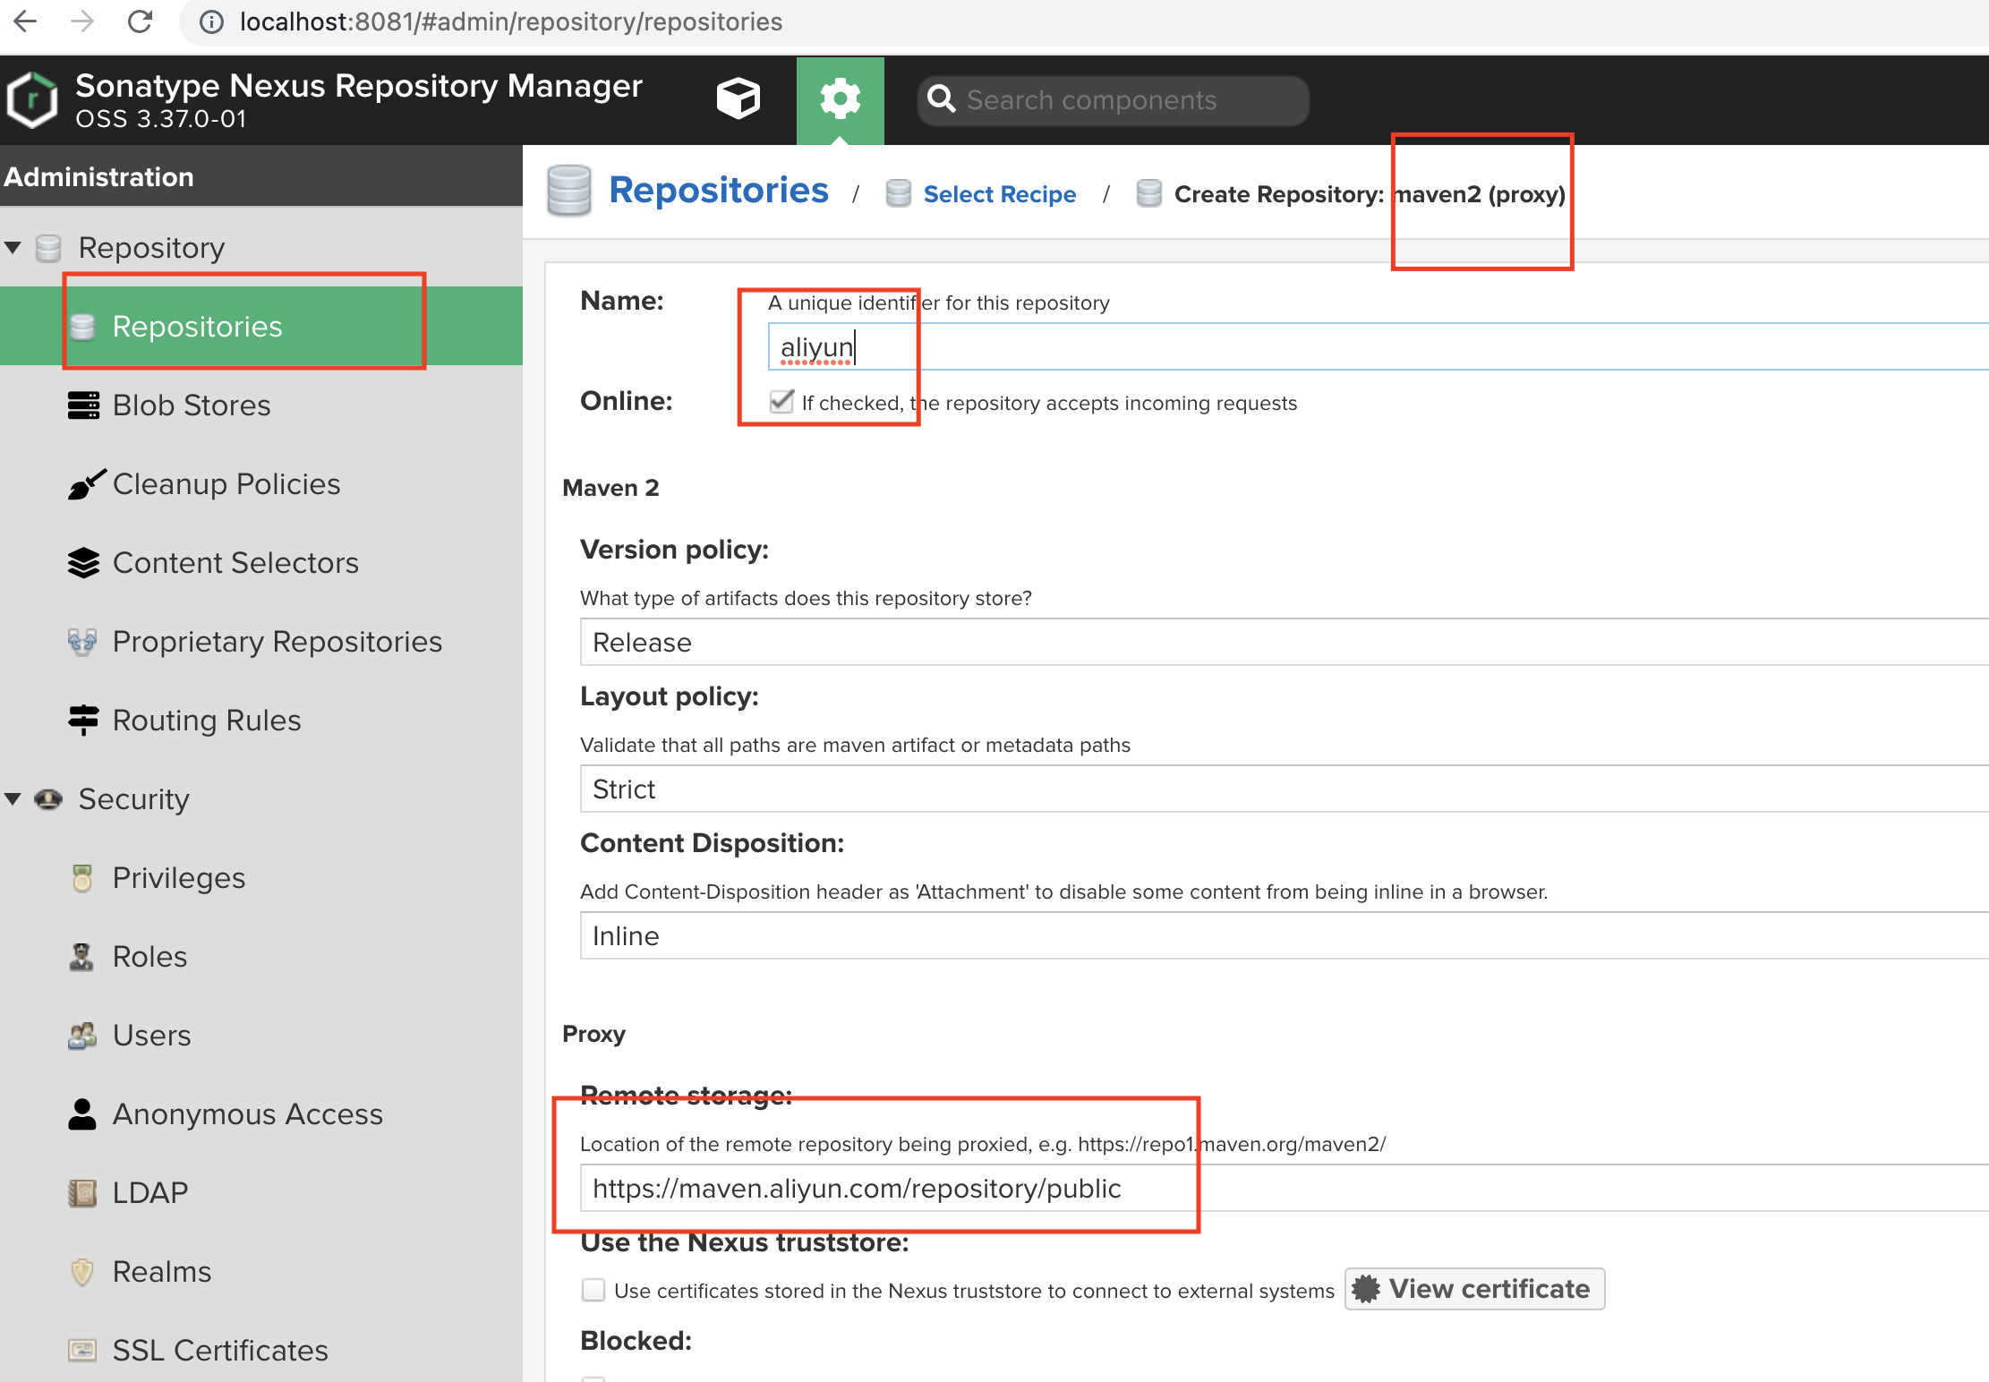Open Blob Stores
Image resolution: width=1989 pixels, height=1382 pixels.
click(192, 405)
